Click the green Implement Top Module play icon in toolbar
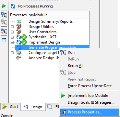 click(x=4, y=6)
